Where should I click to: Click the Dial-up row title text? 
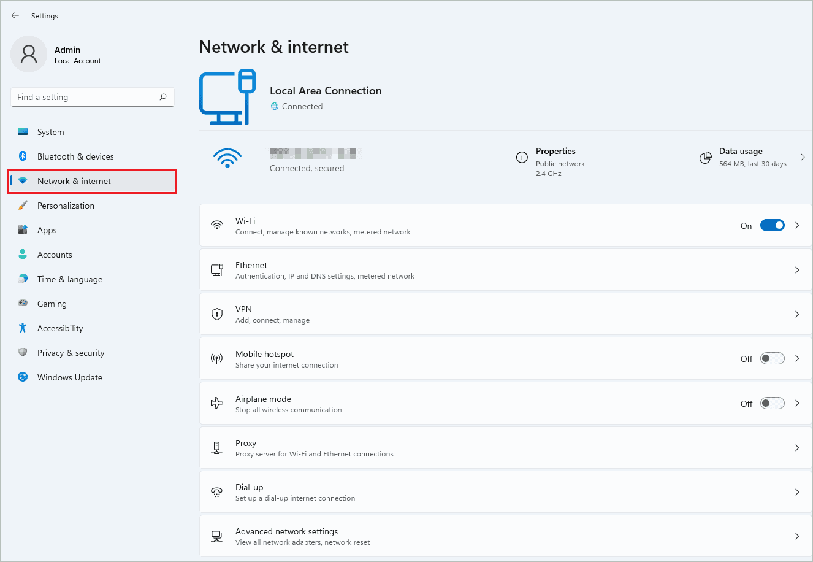(x=250, y=487)
